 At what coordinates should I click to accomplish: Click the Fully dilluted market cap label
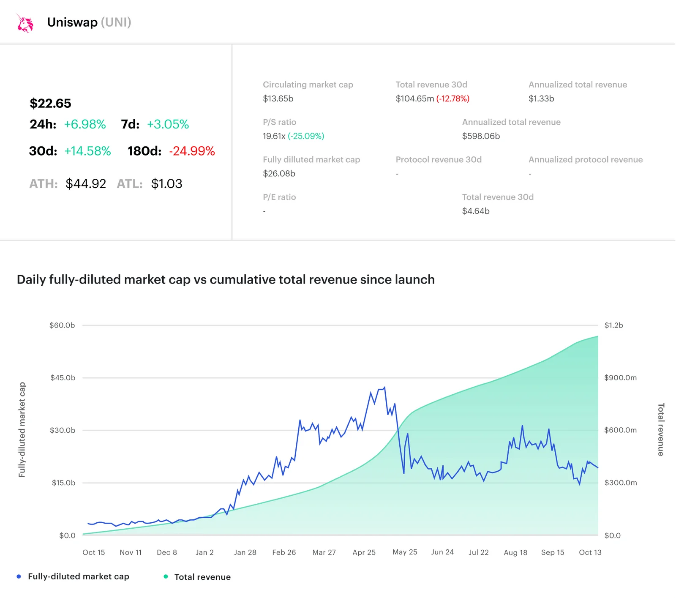[x=311, y=160]
